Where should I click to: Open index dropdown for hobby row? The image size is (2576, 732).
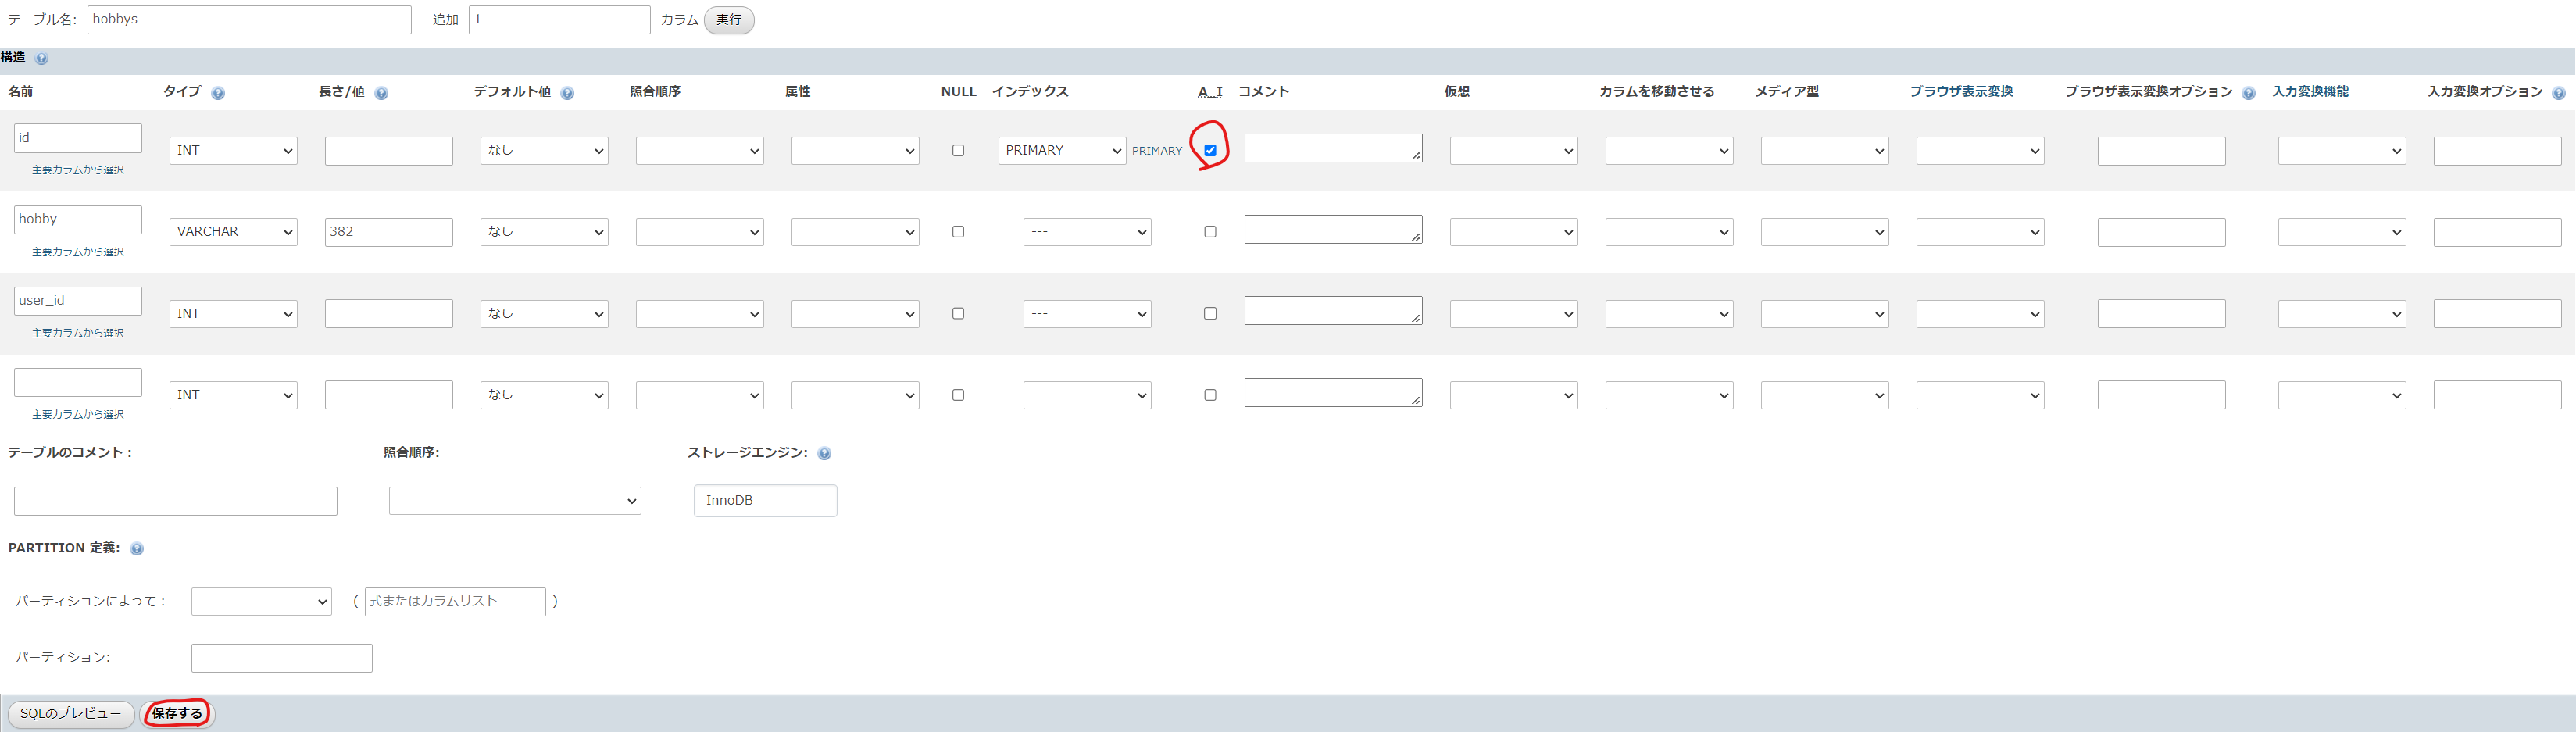[1087, 232]
